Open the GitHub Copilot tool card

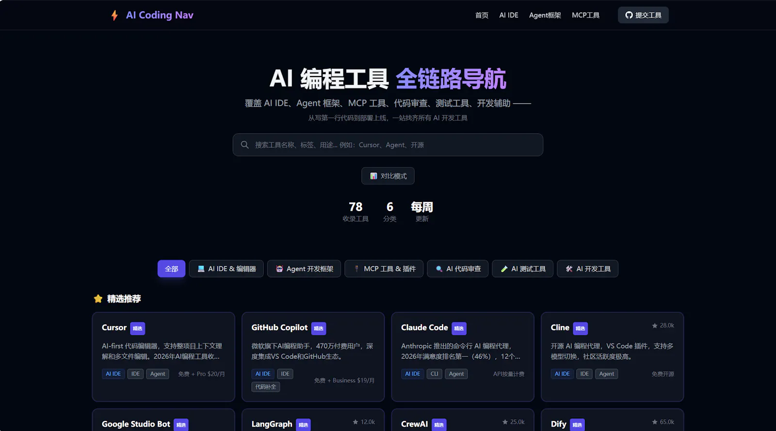(313, 357)
